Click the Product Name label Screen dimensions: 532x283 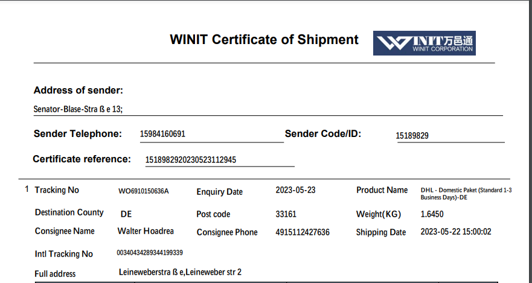pos(382,190)
